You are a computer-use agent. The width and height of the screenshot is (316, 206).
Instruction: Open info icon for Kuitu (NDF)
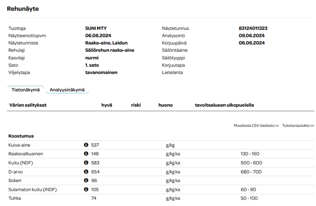86,163
